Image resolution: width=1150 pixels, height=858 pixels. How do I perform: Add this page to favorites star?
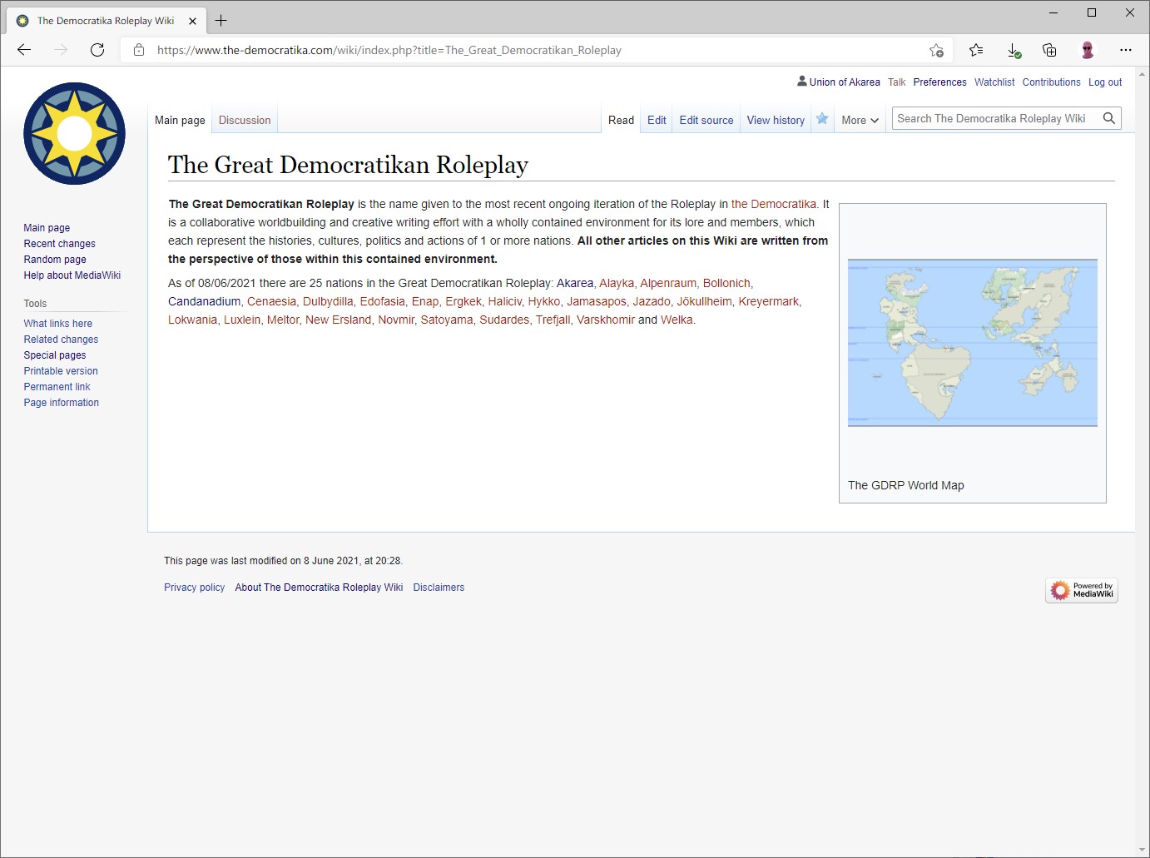point(936,50)
